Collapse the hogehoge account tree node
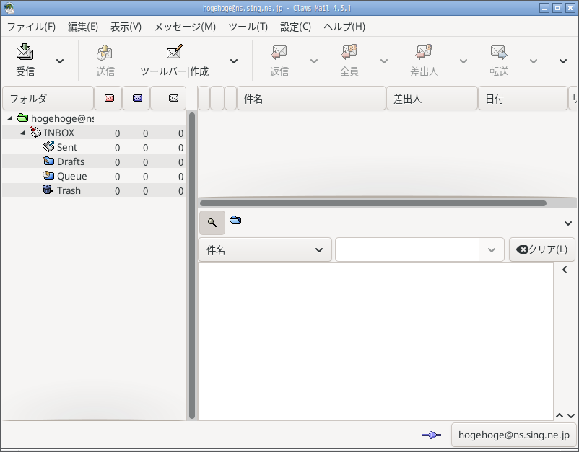Viewport: 579px width, 452px height. (10, 118)
